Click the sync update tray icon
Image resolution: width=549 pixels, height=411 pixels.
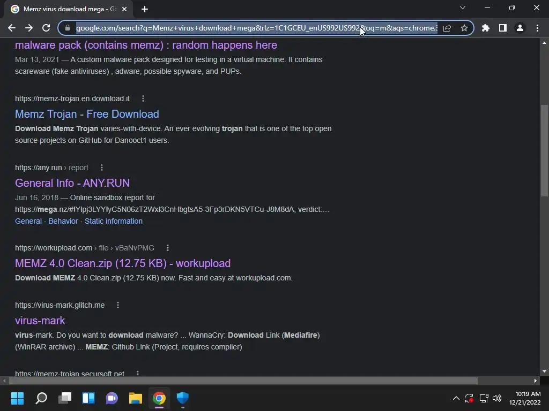(469, 398)
